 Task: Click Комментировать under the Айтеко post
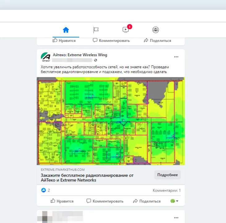(105, 201)
